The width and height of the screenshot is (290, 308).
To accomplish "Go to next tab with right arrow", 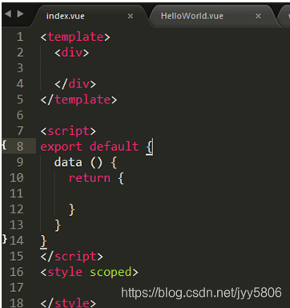I will coord(20,14).
